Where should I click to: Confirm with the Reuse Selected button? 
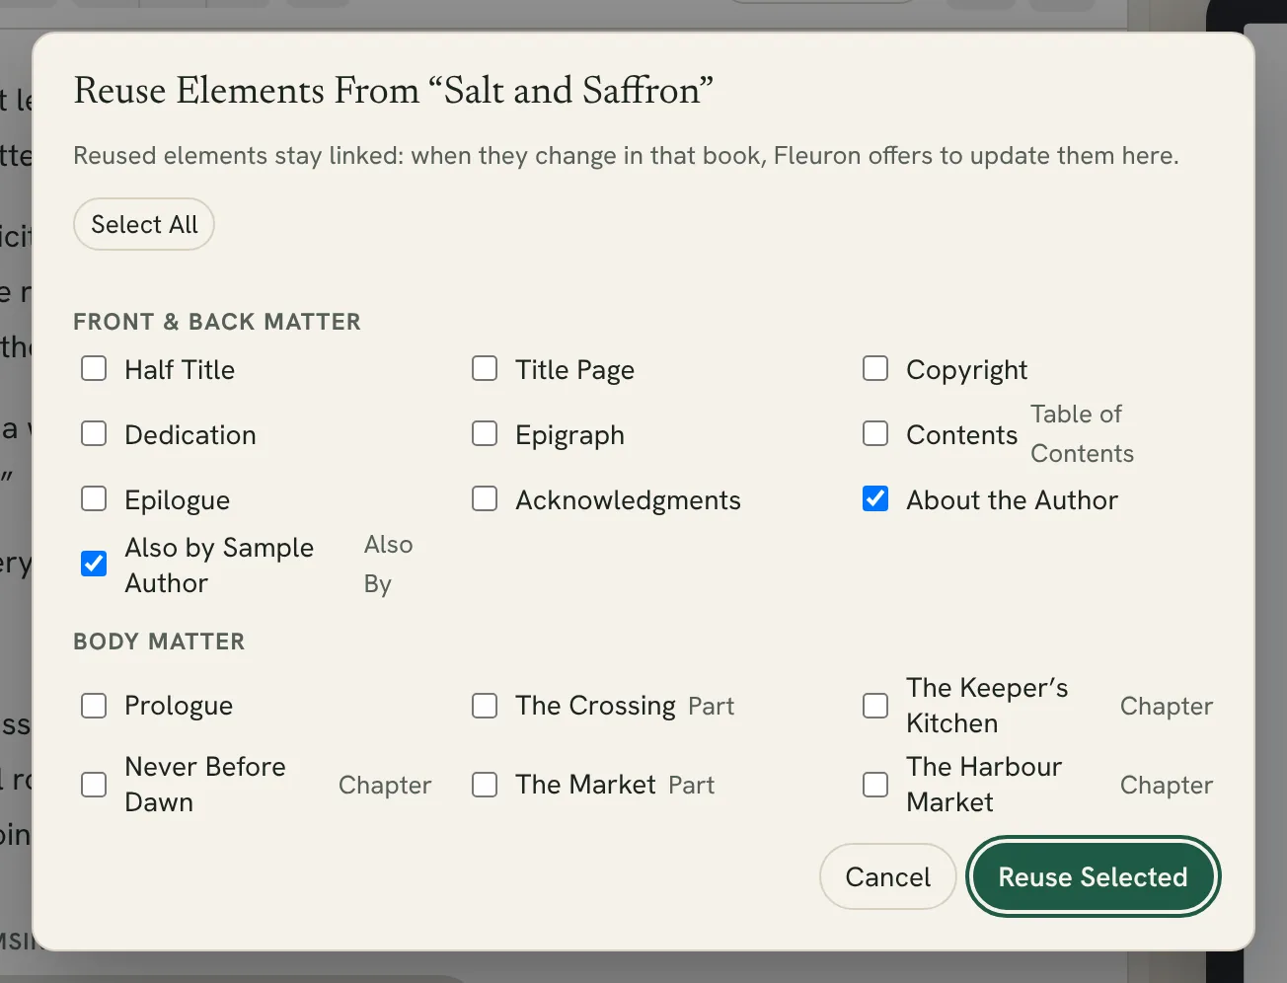point(1094,876)
